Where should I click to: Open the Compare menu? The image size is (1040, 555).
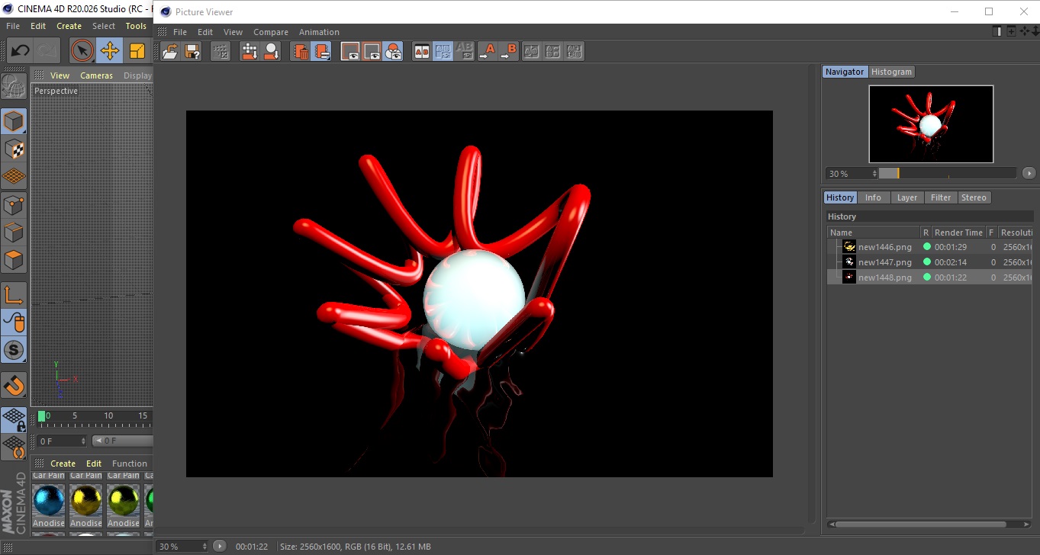(x=270, y=32)
